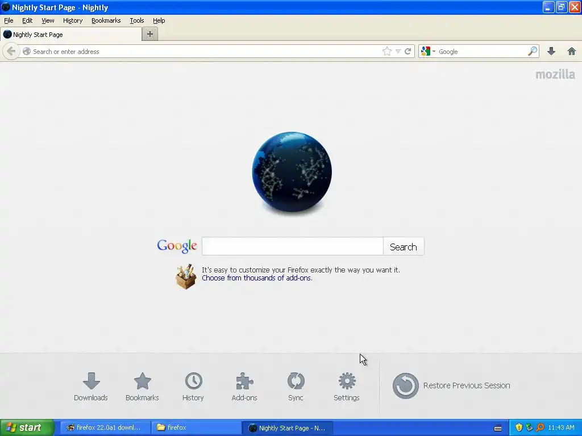The image size is (582, 436).
Task: Open Add-ons puzzle piece launcher
Action: point(244,387)
